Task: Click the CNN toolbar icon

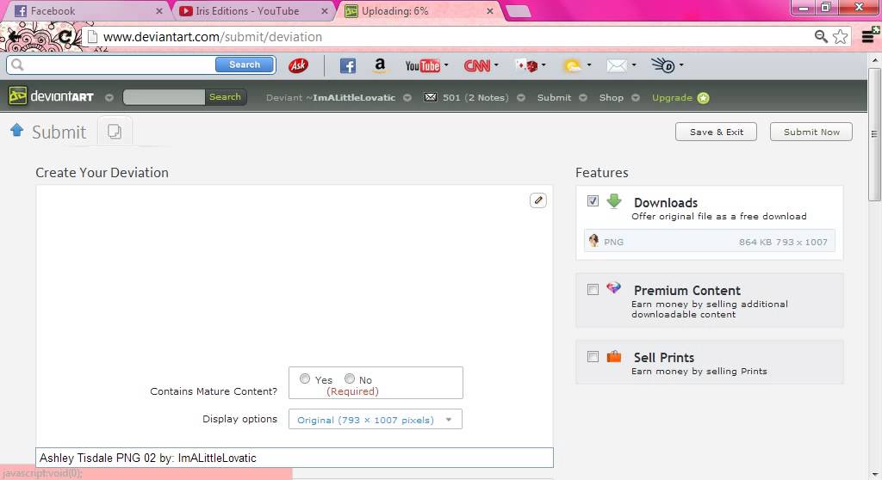Action: (477, 65)
